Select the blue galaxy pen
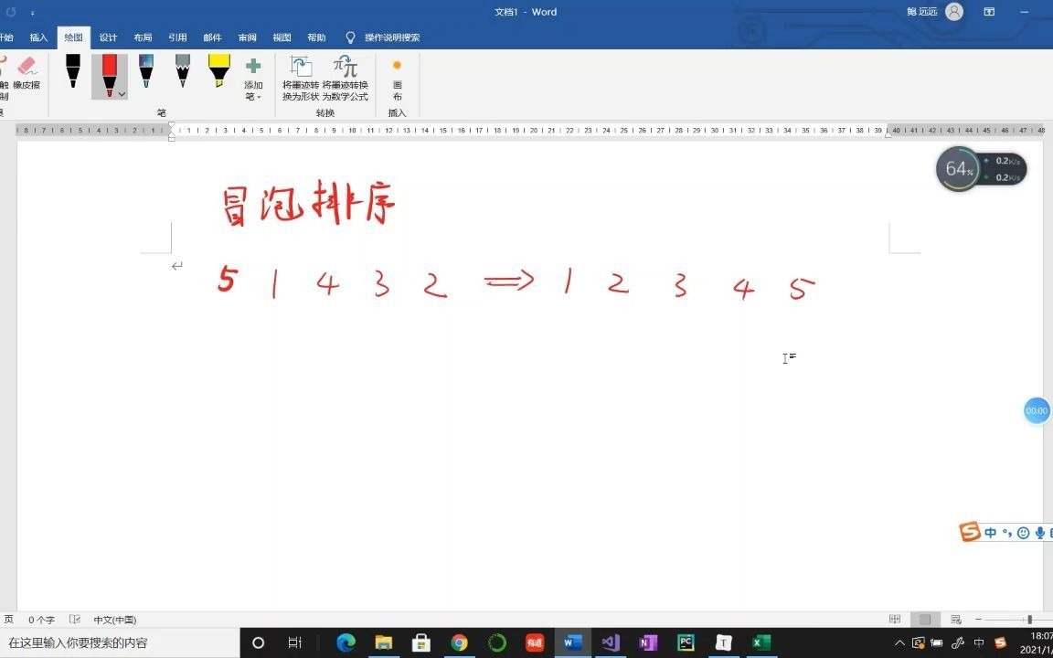This screenshot has height=658, width=1053. [145, 72]
